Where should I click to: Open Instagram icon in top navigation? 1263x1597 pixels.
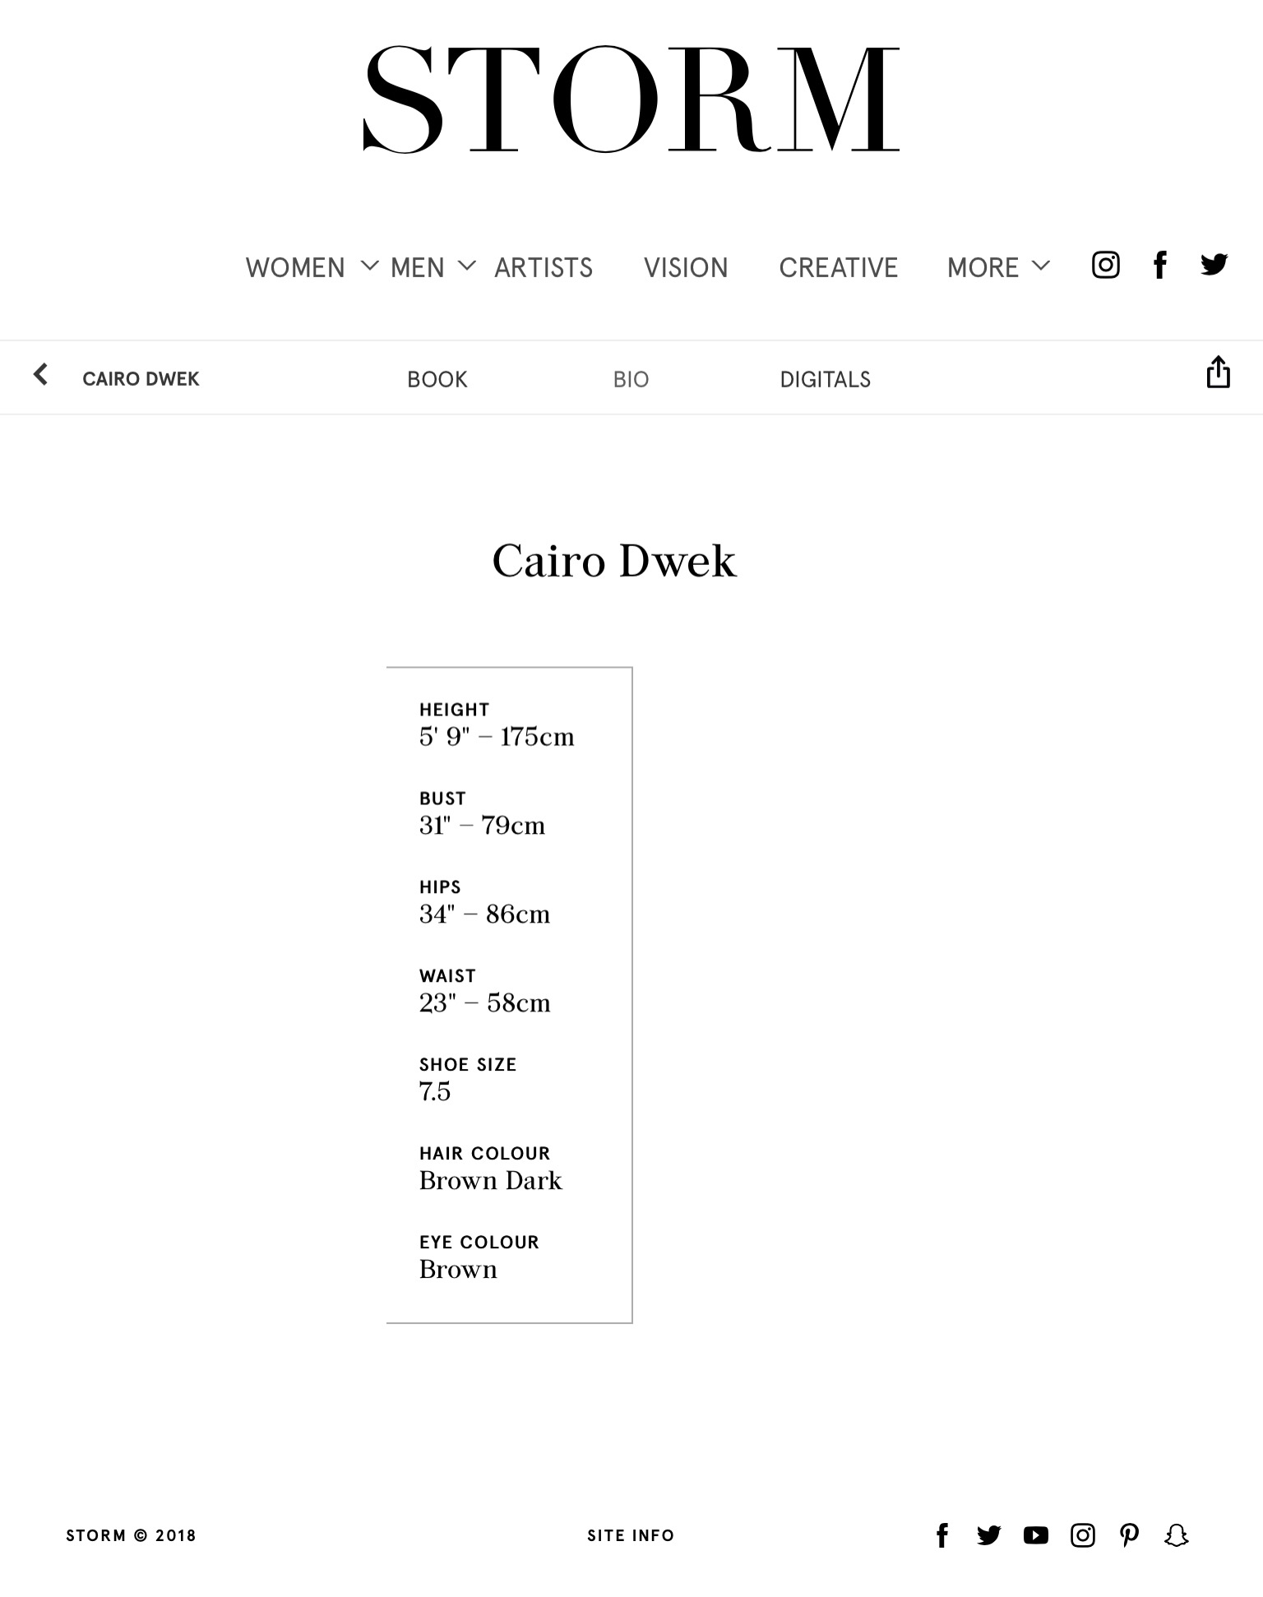point(1105,265)
